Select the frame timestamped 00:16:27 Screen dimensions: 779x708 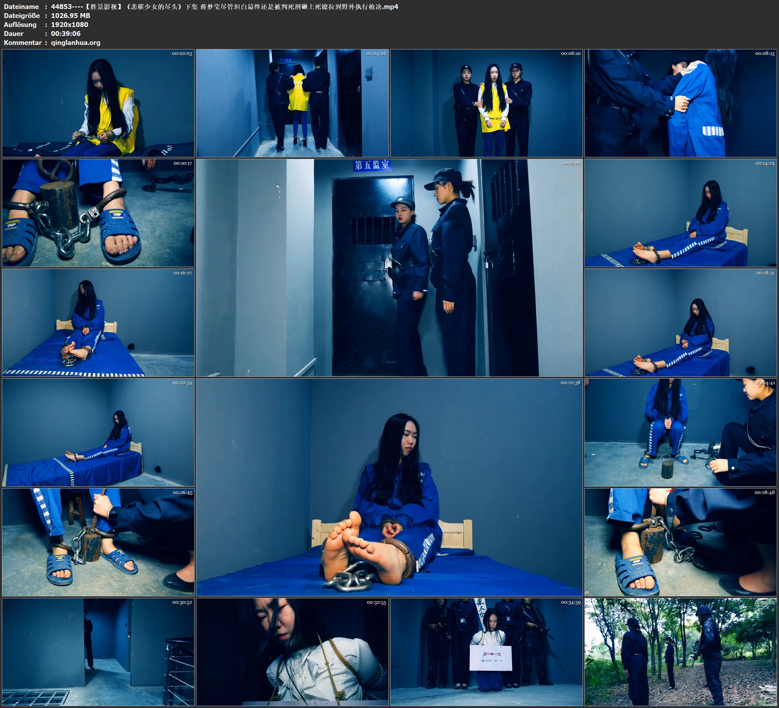pos(98,323)
